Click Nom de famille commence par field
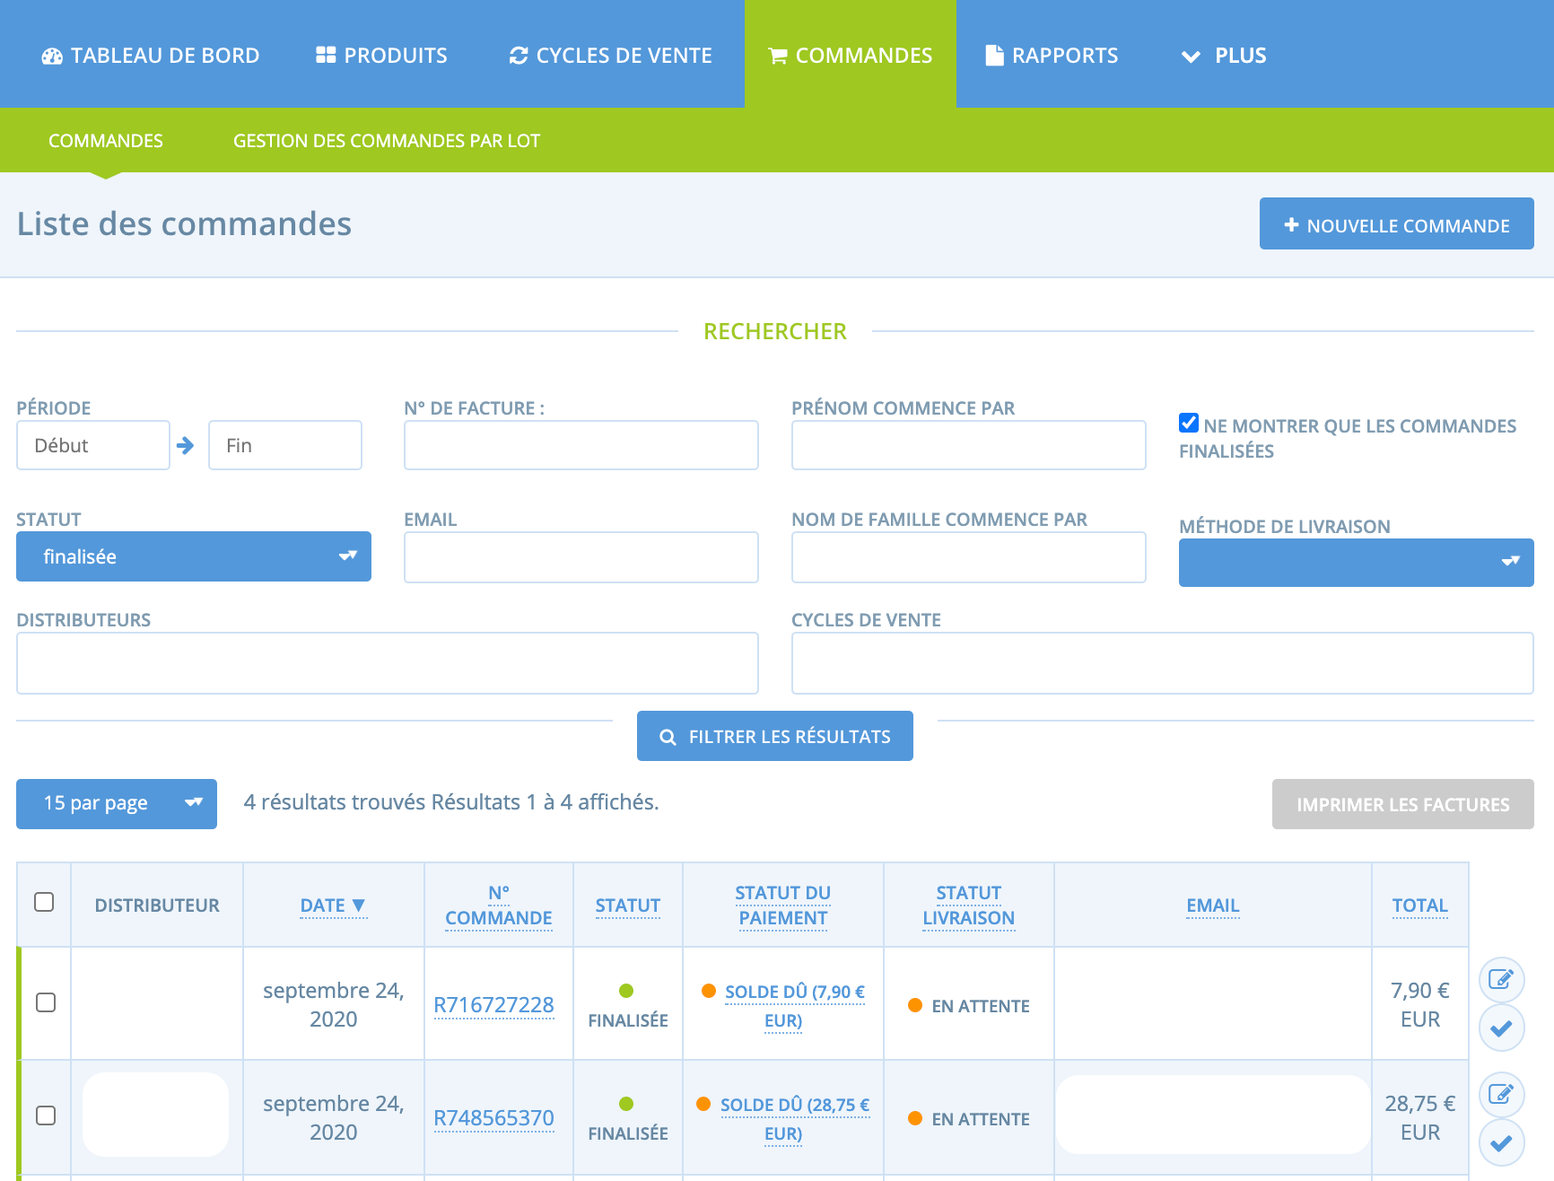 point(969,557)
